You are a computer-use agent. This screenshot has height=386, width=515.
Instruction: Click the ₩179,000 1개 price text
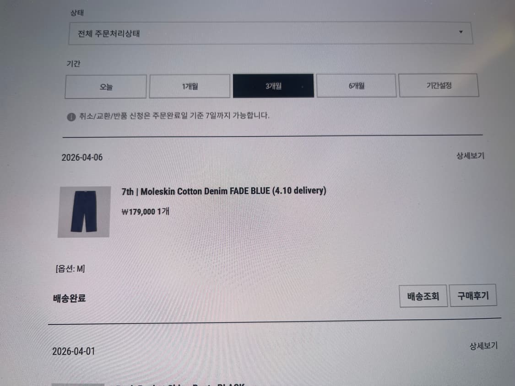click(146, 211)
